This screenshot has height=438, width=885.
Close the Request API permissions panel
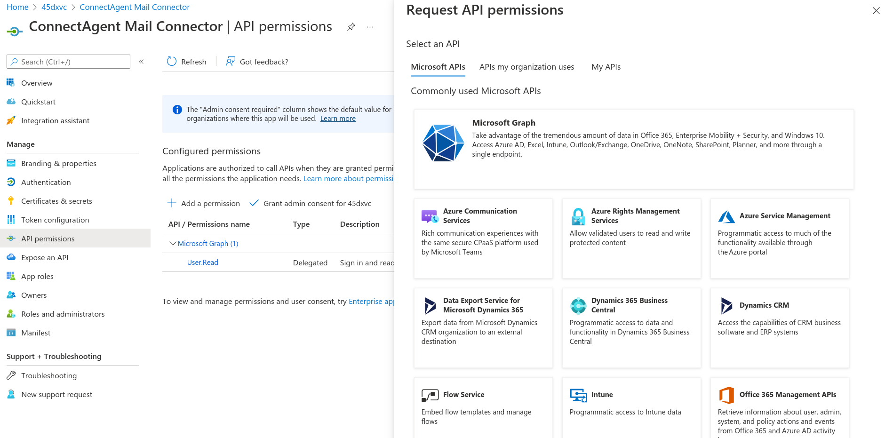tap(876, 10)
